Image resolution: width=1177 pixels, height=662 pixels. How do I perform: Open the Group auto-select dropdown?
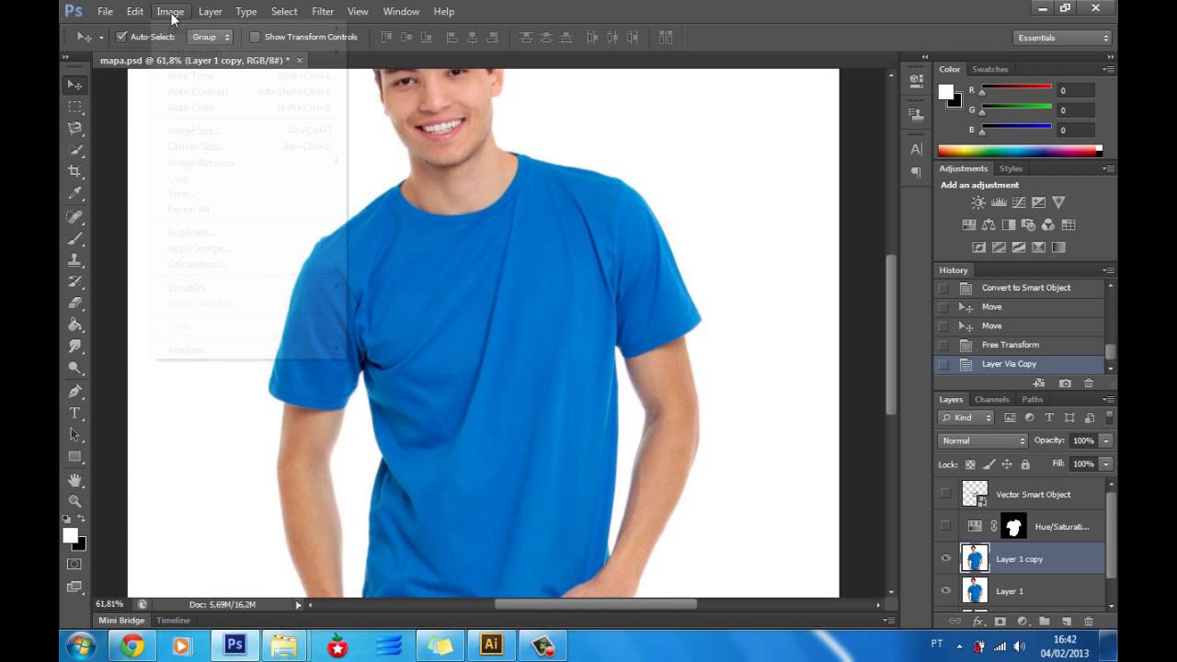[x=211, y=37]
